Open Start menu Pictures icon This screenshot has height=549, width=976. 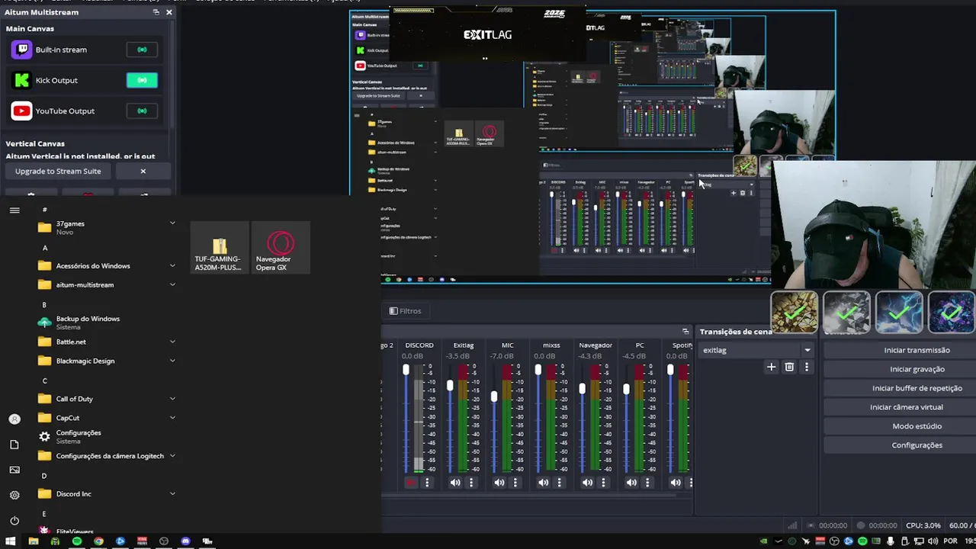click(14, 470)
